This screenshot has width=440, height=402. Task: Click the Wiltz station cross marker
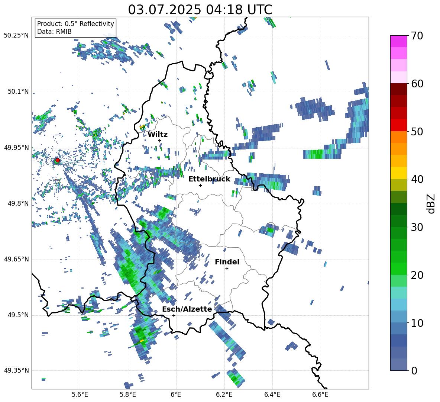pyautogui.click(x=160, y=141)
